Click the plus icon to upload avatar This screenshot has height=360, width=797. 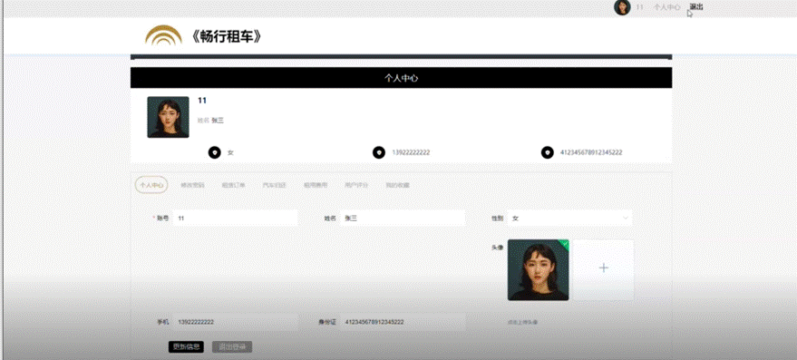pos(603,268)
